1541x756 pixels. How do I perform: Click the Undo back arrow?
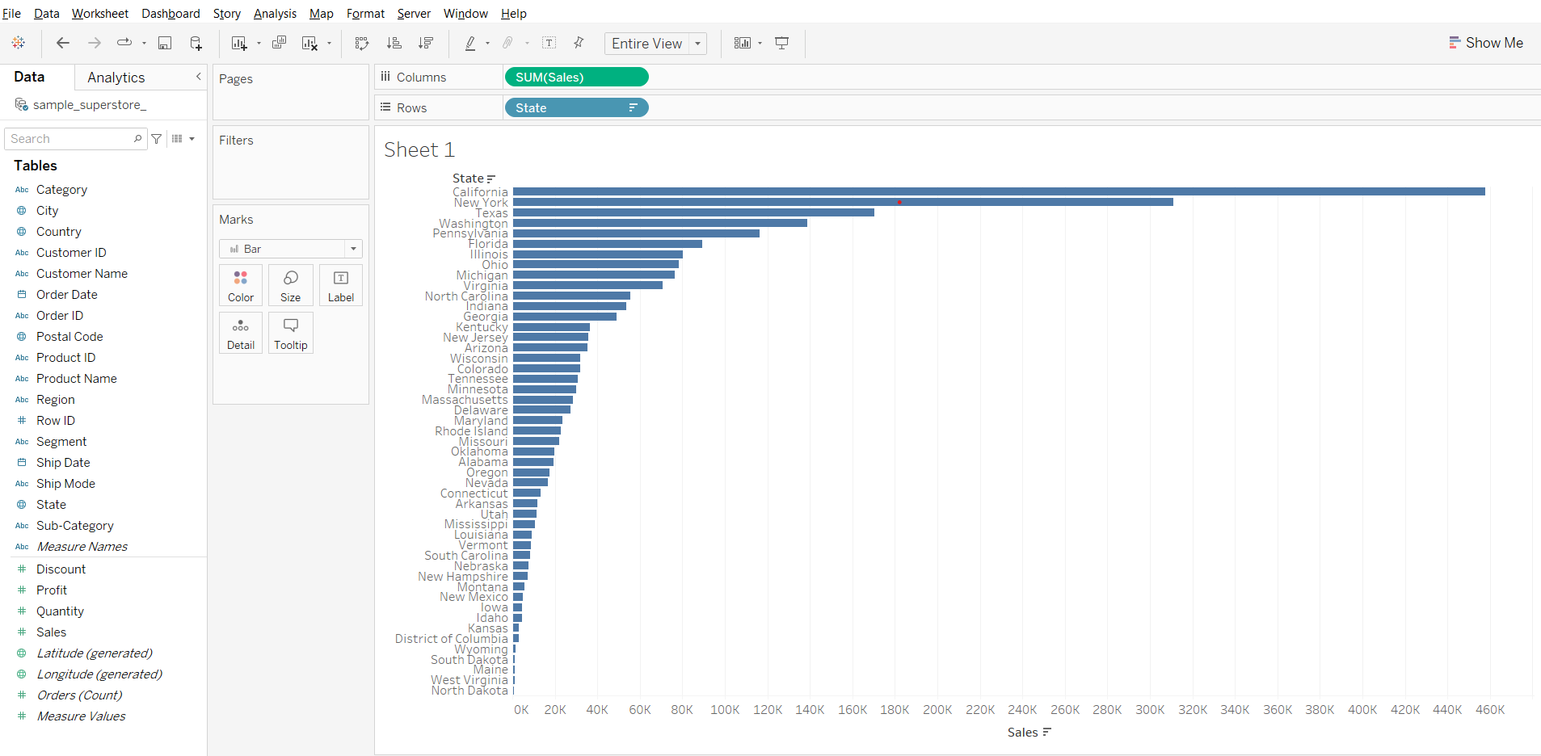pos(62,43)
